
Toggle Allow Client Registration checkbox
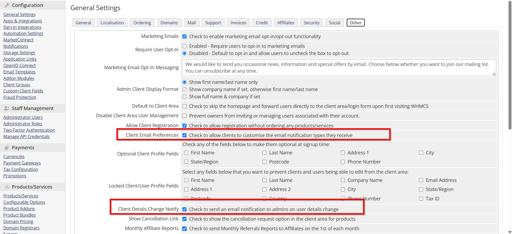[184, 126]
